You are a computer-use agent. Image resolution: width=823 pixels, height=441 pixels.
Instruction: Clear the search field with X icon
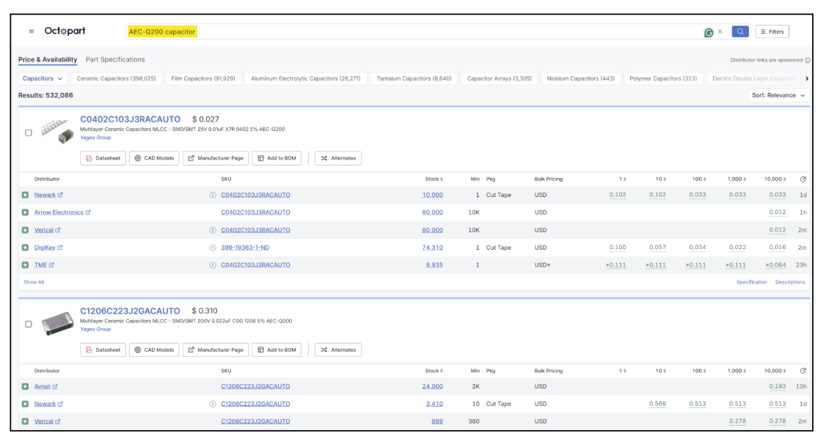[720, 31]
